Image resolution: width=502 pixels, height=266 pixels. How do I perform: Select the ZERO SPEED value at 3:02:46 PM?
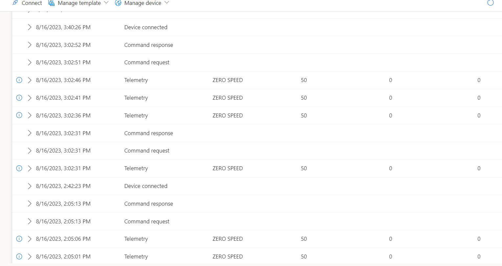pyautogui.click(x=228, y=80)
